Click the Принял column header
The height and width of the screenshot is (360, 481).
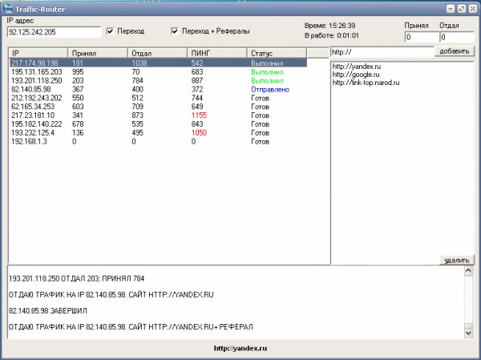click(96, 52)
